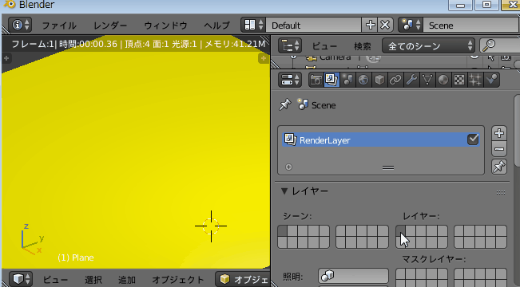
Task: Open the scene chooser icon dropdown
Action: (x=411, y=26)
